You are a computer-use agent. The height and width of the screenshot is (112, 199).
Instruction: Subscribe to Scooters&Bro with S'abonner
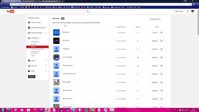click(x=155, y=82)
